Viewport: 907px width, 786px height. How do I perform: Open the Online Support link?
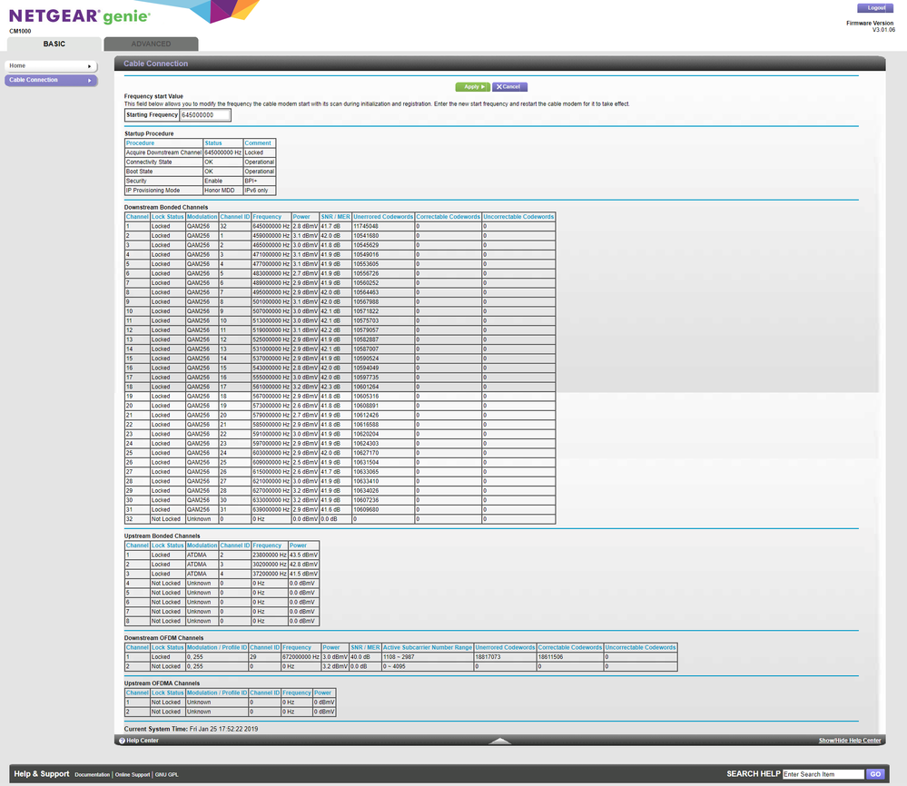(131, 774)
